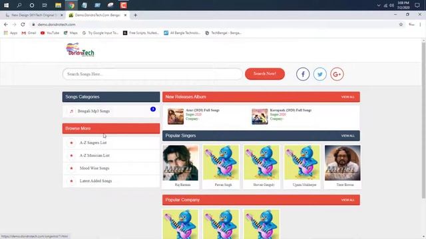Open the second album's Full Songs title
This screenshot has height=239, width=426.
pyautogui.click(x=291, y=110)
